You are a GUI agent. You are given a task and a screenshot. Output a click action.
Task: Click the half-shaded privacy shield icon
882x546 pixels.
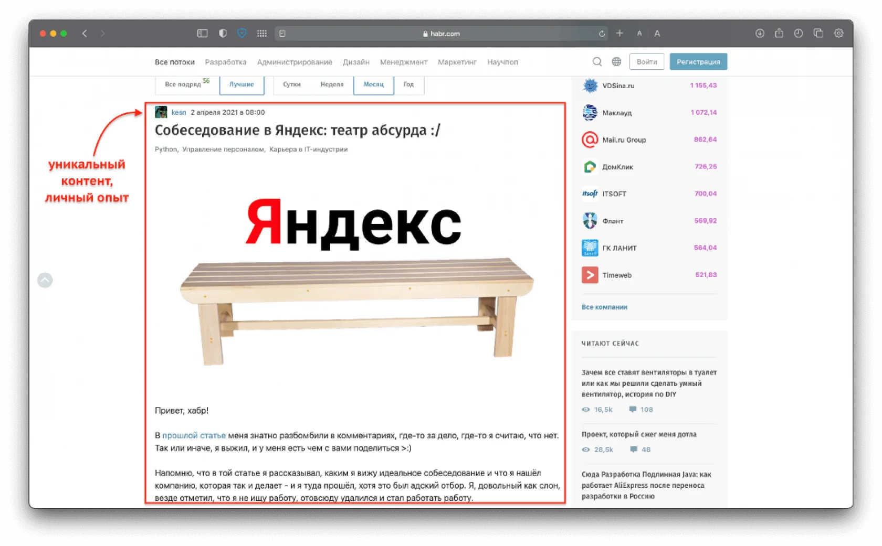[x=223, y=34]
